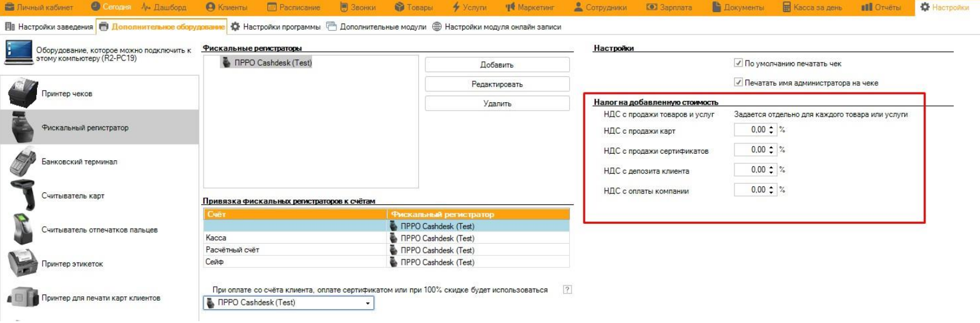Select the Банковский терминал device icon

tap(23, 162)
